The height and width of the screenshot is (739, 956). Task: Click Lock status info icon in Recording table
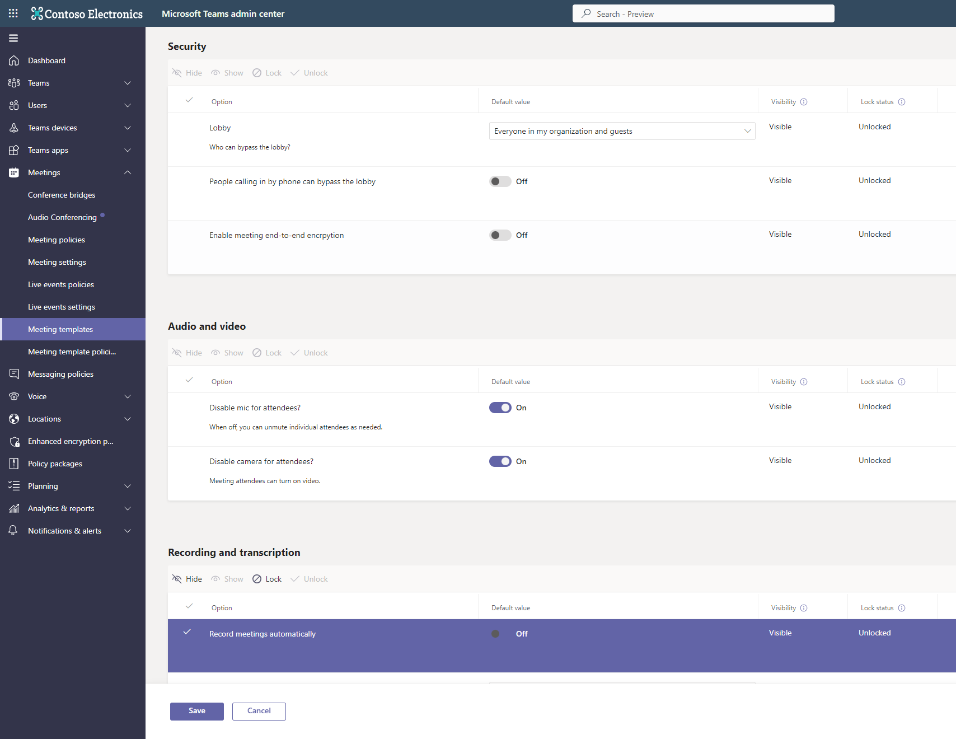point(902,608)
